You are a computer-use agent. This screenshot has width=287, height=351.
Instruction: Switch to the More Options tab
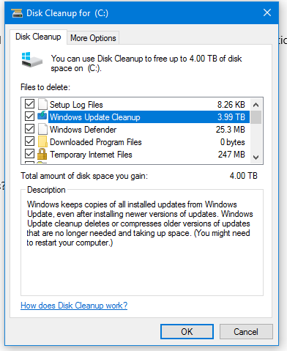click(93, 38)
